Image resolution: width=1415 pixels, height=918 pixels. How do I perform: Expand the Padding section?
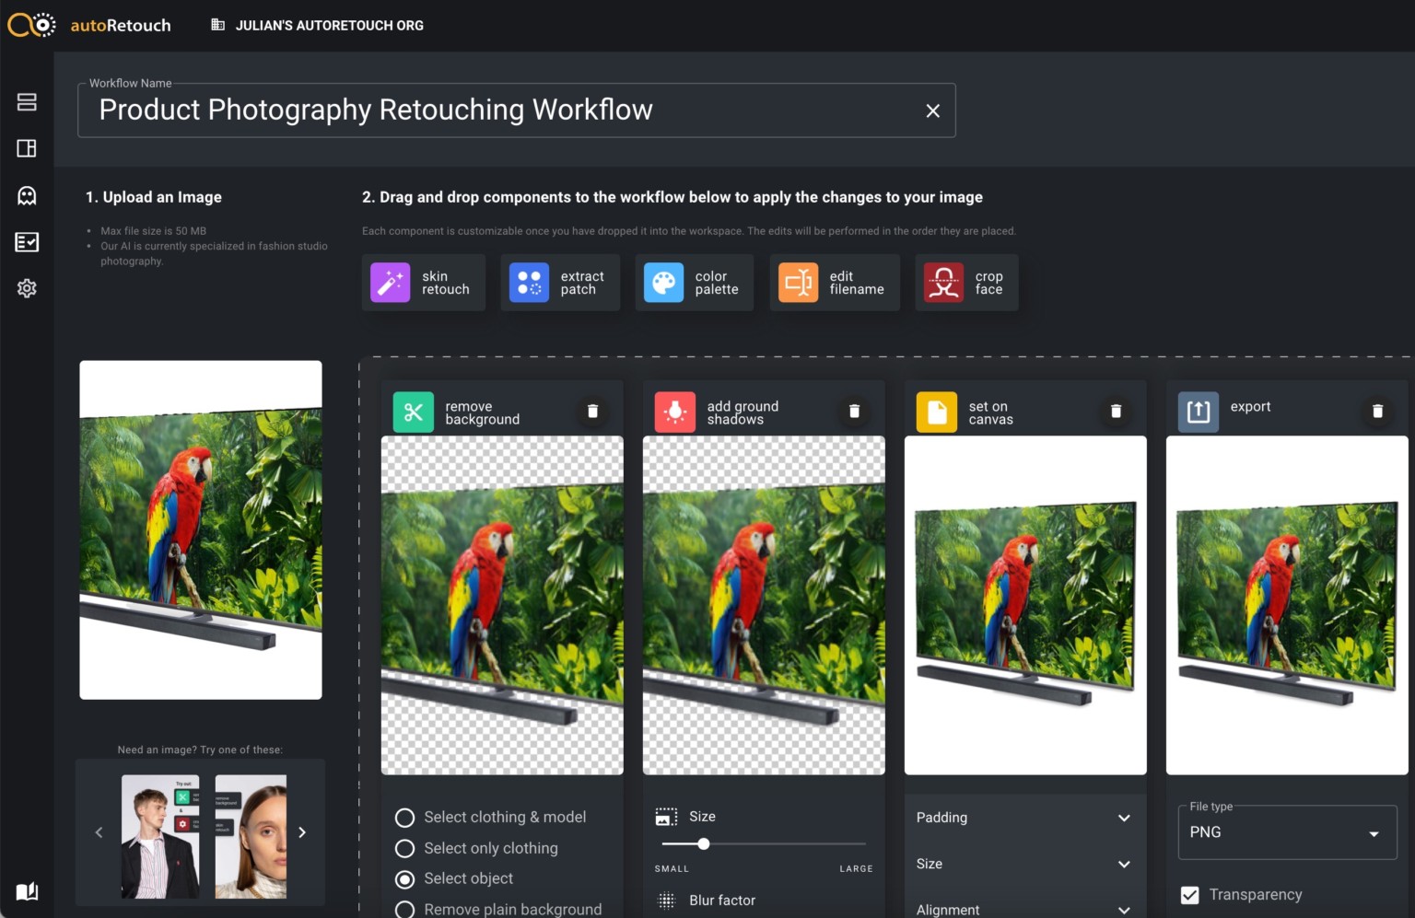(x=1025, y=818)
